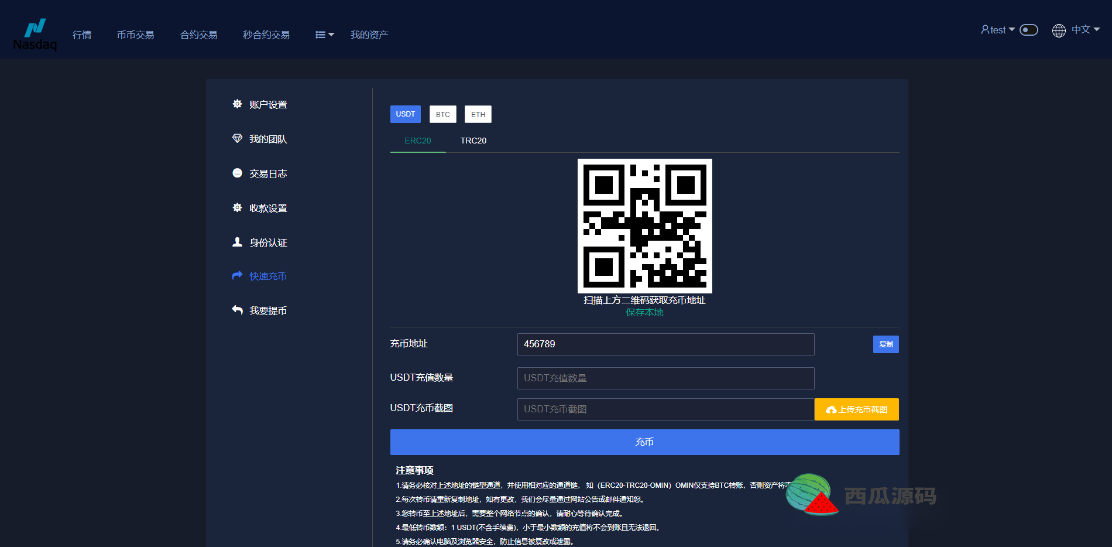Open 我的团队 in the sidebar
This screenshot has height=547, width=1112.
point(268,139)
